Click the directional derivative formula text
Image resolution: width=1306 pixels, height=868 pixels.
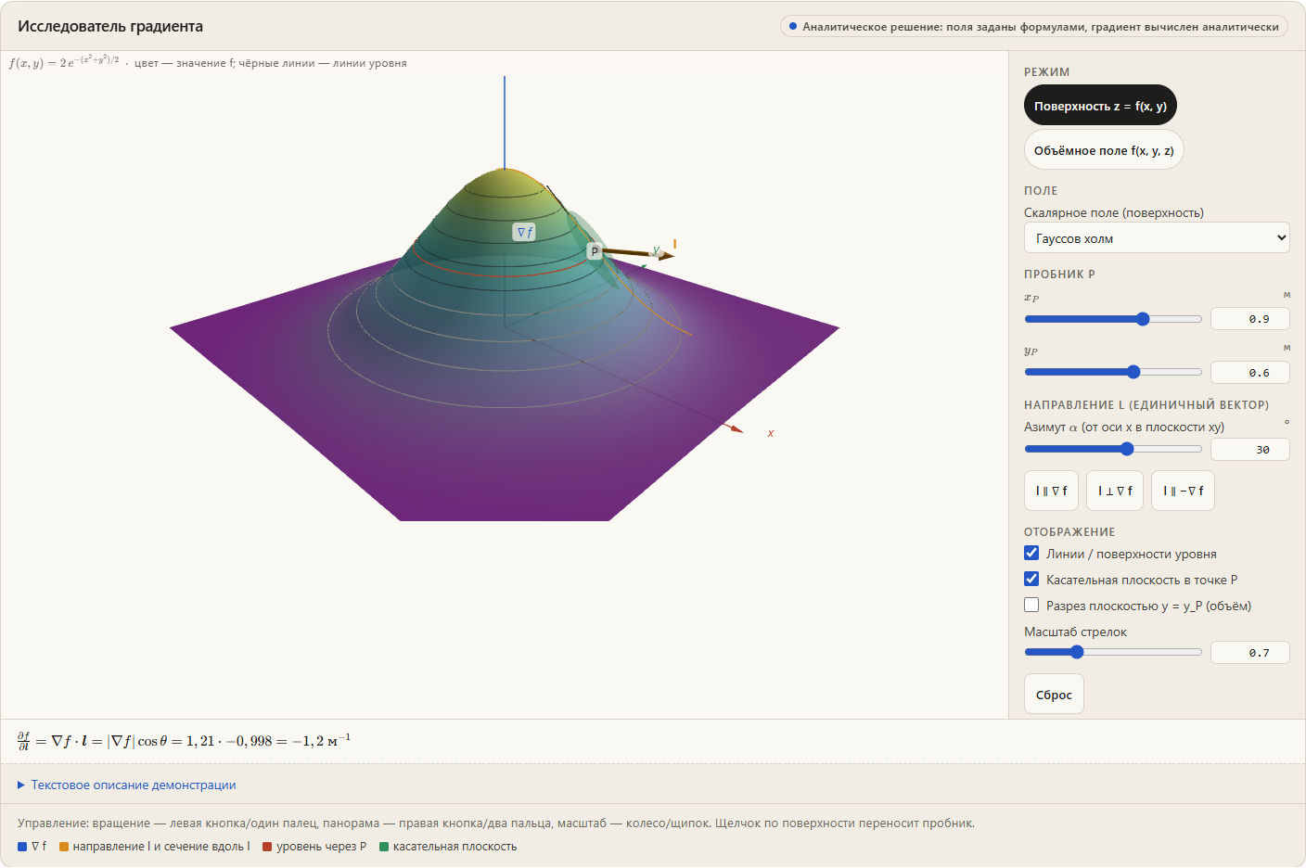tap(184, 741)
